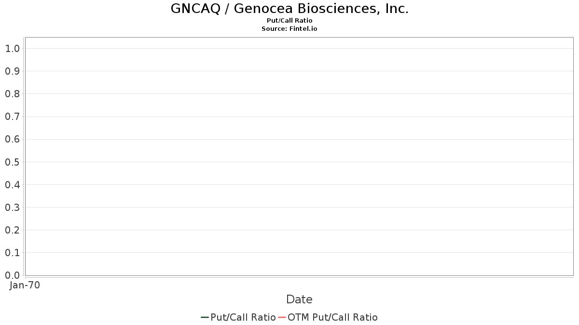Select the 1.0 y-axis label
Viewport: 579px width, 325px height.
(12, 48)
